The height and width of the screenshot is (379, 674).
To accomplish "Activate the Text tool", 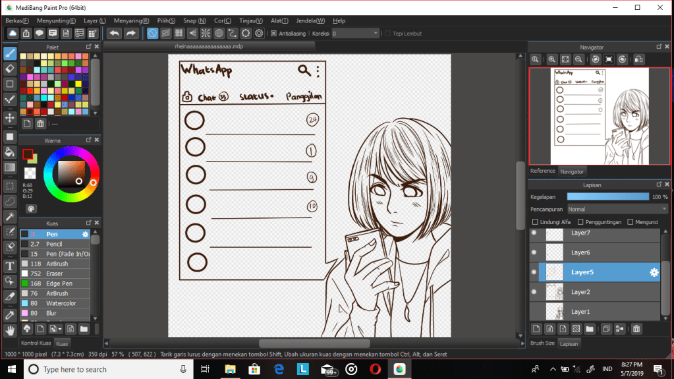I will click(x=10, y=266).
